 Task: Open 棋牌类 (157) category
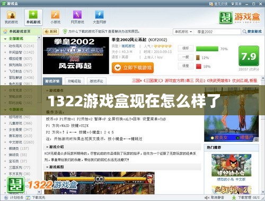(x=19, y=149)
